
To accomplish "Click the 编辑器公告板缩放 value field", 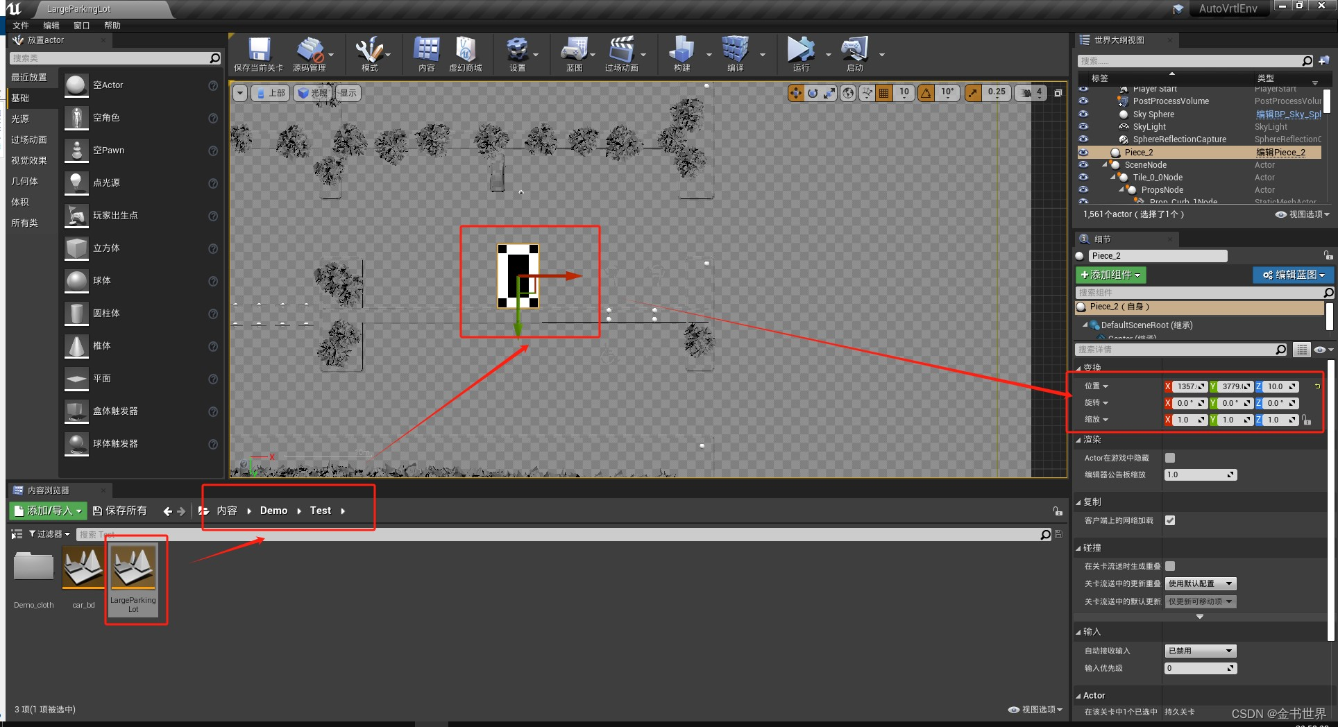I will pyautogui.click(x=1201, y=474).
